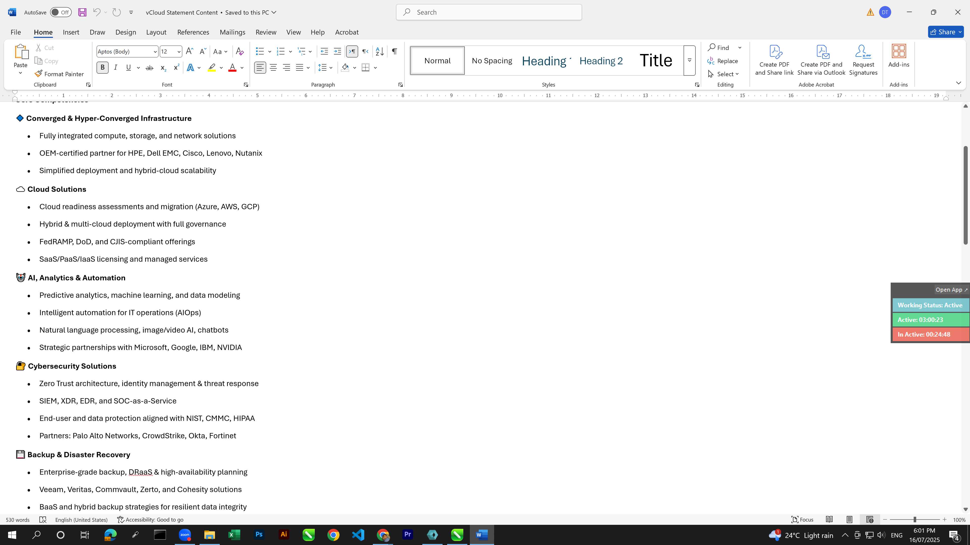Open Focus mode from status bar
The height and width of the screenshot is (545, 970).
802,520
